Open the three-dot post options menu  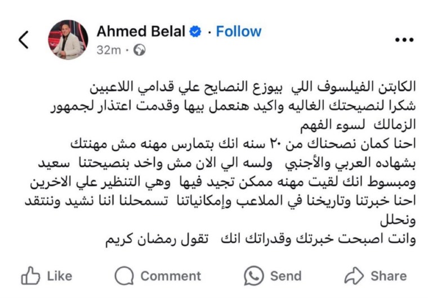pos(404,40)
